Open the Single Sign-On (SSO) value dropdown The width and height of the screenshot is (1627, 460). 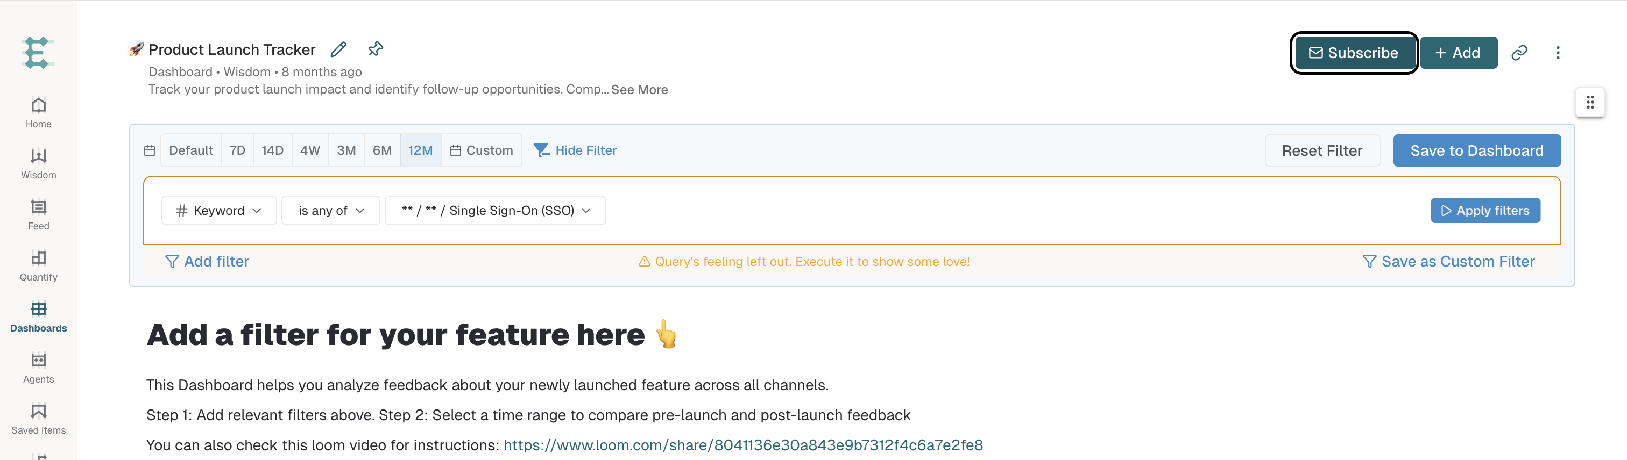point(495,210)
